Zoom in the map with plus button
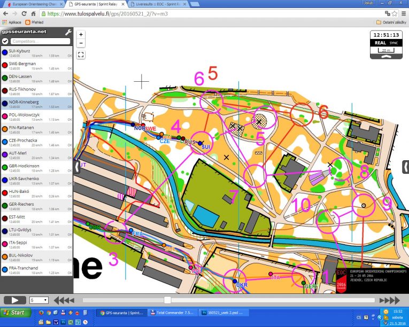 tap(81, 34)
